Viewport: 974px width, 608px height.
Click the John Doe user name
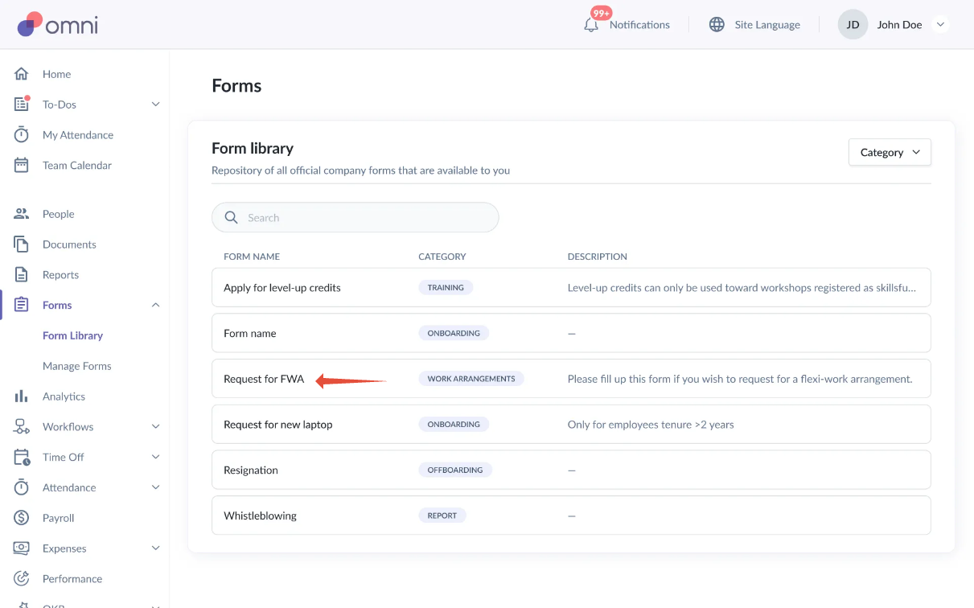click(x=899, y=25)
